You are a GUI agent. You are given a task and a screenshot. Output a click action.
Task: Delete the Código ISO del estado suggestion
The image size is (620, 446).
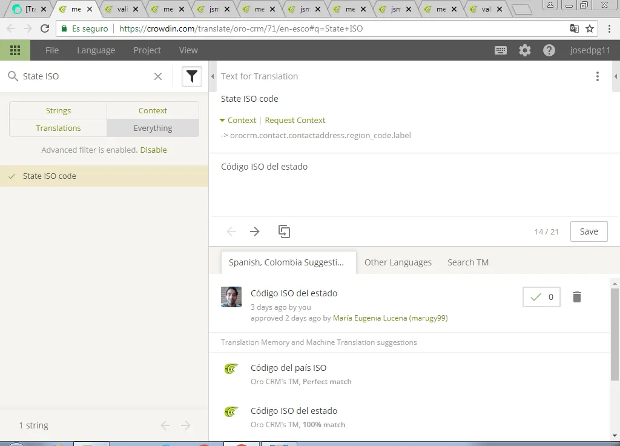pyautogui.click(x=577, y=297)
